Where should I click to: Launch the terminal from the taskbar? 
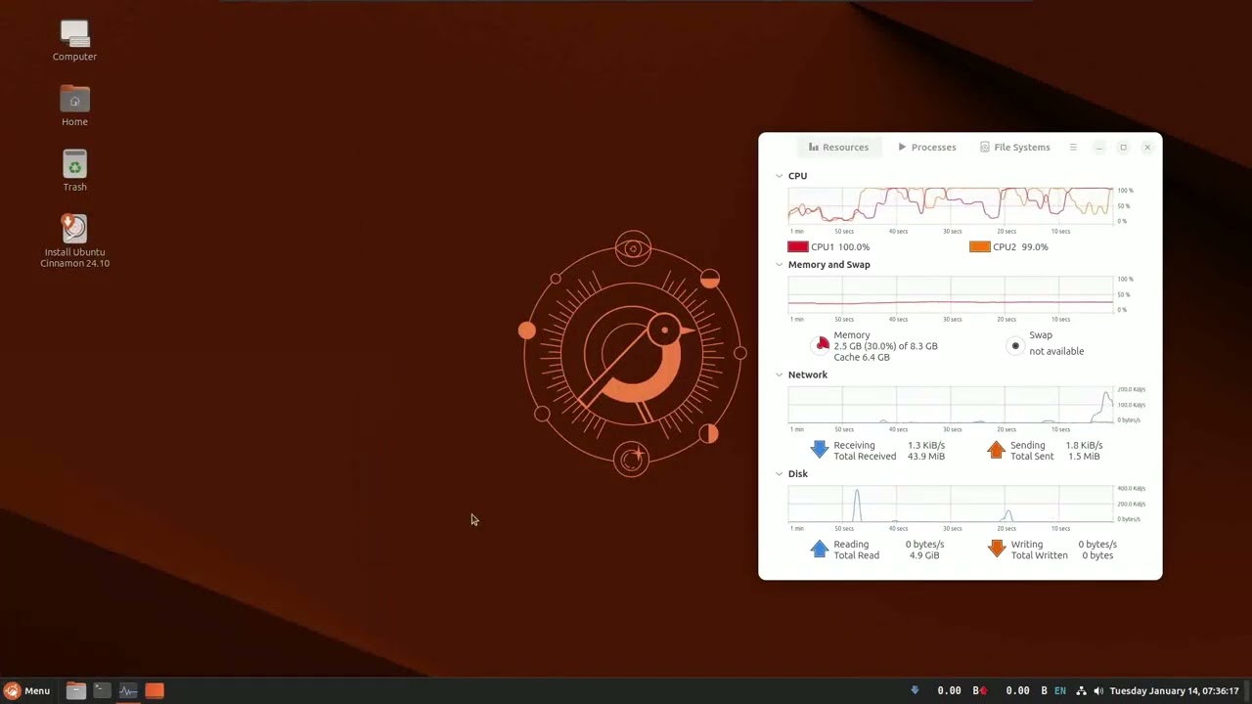pyautogui.click(x=102, y=690)
